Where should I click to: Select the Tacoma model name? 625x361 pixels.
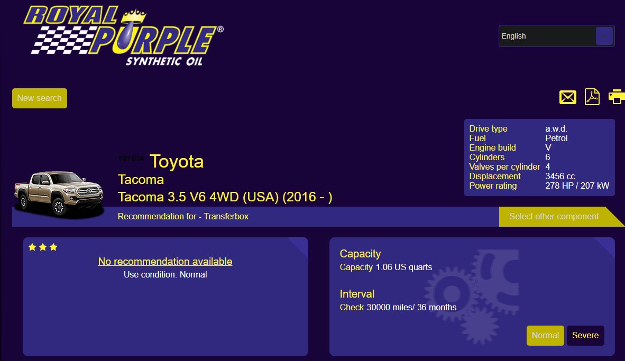(141, 180)
